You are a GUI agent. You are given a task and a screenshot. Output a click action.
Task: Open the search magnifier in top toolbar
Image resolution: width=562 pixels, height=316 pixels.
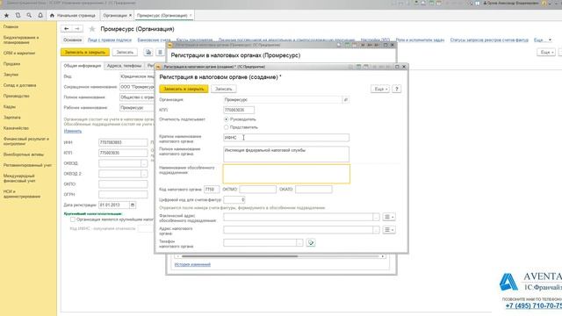[x=29, y=16]
